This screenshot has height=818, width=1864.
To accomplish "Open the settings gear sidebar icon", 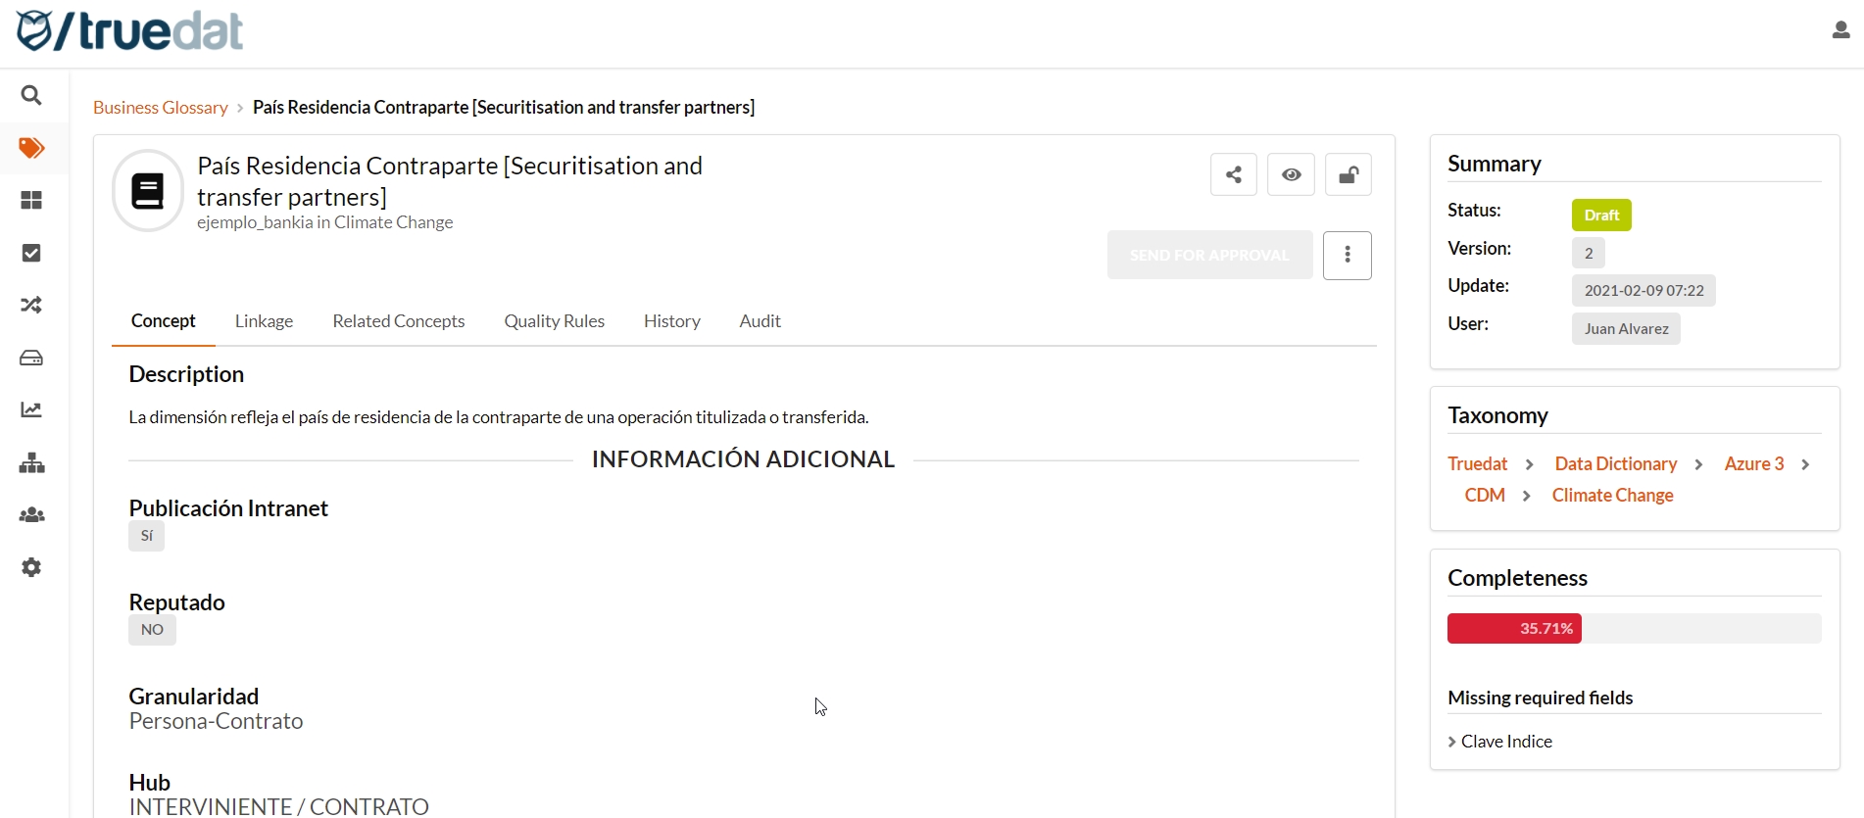I will click(31, 568).
